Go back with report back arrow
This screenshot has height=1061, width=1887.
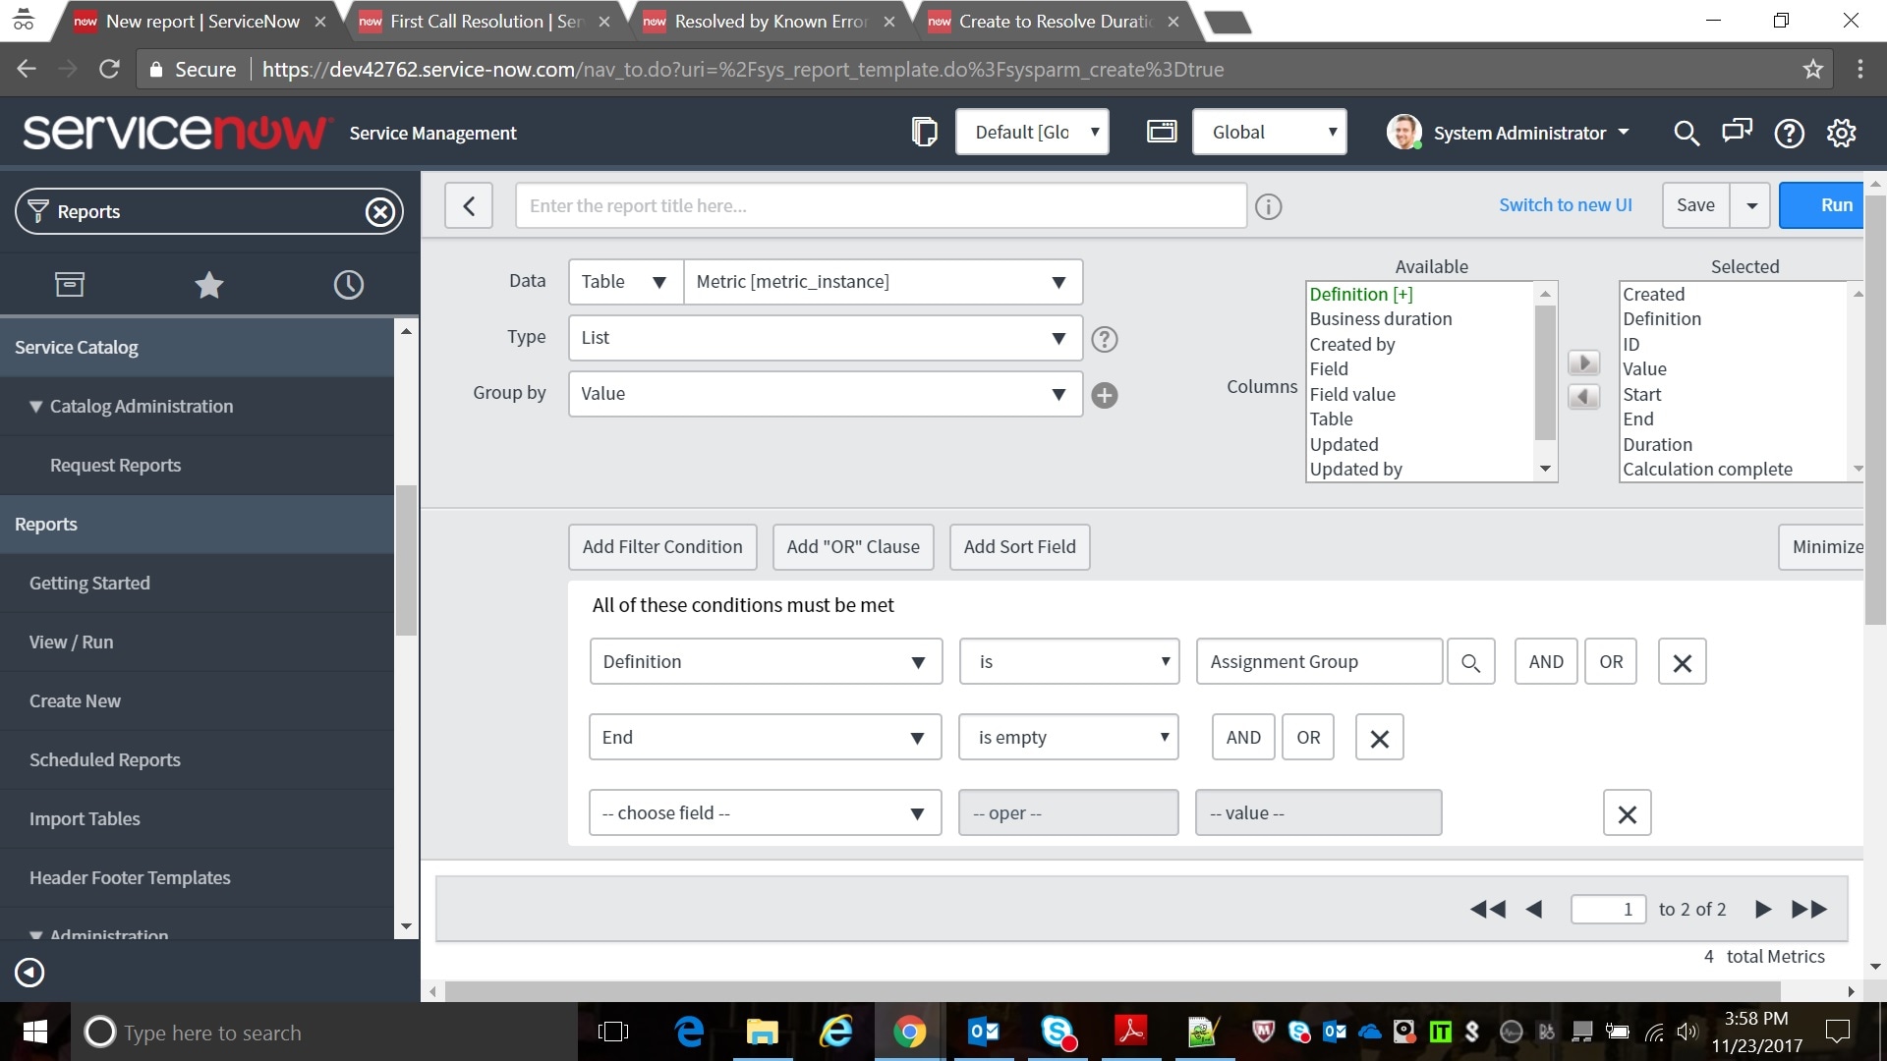coord(469,205)
